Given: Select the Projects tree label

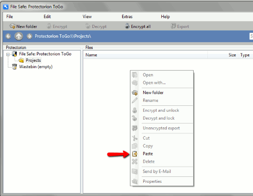Looking at the screenshot, I should click(33, 60).
